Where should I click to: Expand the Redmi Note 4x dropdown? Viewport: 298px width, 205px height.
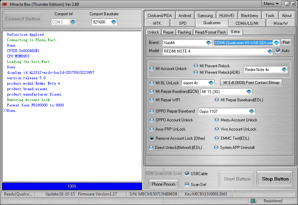pyautogui.click(x=284, y=70)
